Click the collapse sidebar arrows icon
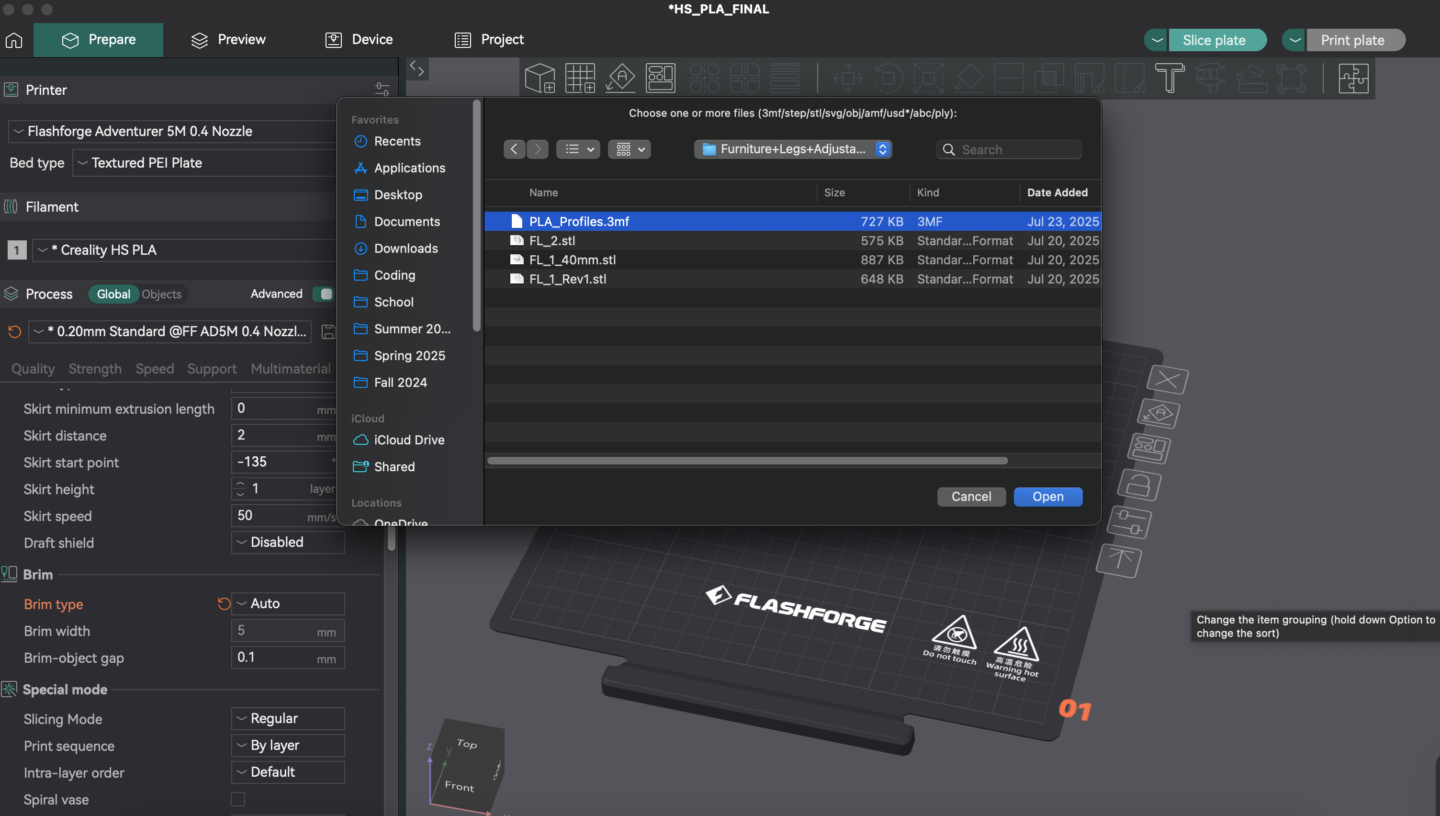This screenshot has width=1440, height=816. point(417,69)
